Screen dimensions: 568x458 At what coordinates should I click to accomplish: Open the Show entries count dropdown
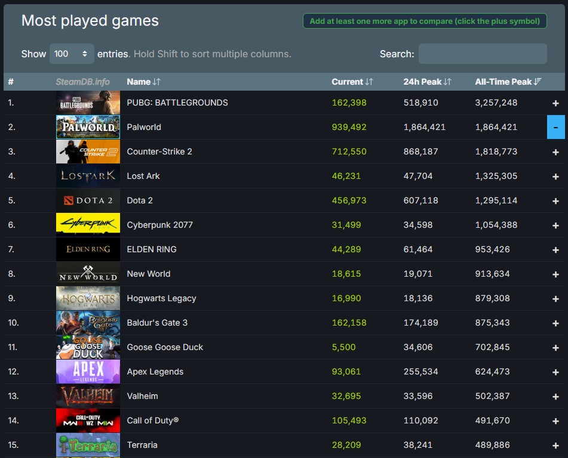point(72,54)
